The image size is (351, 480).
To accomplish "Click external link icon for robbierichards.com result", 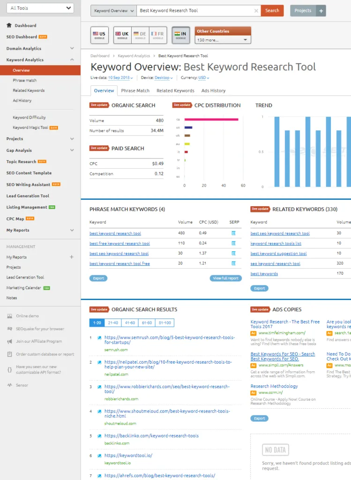I will 99,387.
